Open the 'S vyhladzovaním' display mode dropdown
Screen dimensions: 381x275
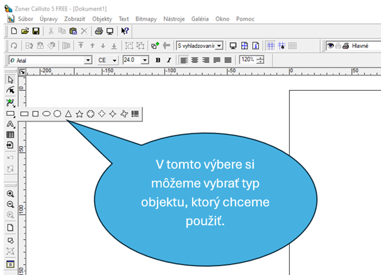click(x=219, y=45)
